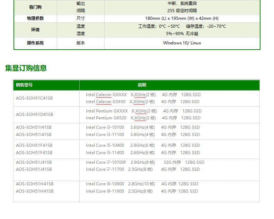Select the Intel Core i9-10900 entry
Screen dimensions: 274x219
click(x=142, y=184)
